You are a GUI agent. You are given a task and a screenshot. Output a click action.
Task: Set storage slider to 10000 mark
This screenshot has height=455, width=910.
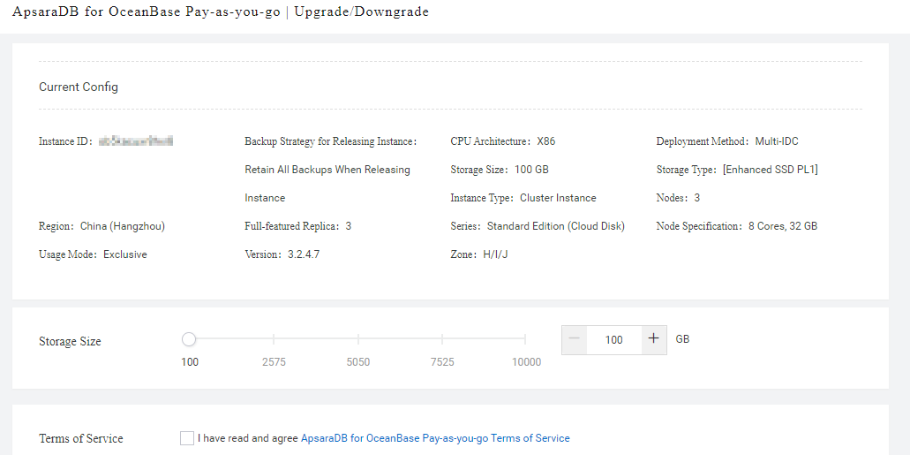pos(525,339)
